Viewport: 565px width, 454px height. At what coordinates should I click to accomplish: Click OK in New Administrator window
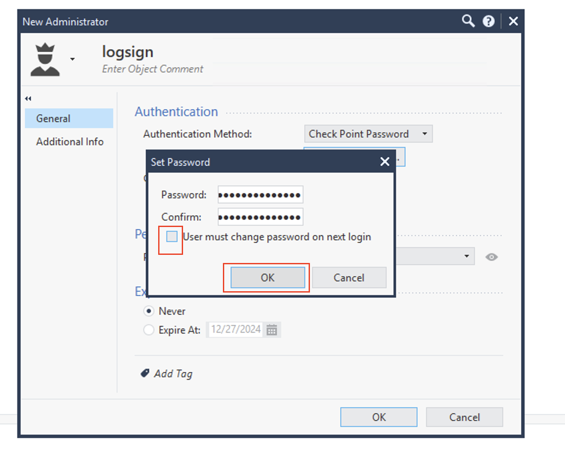tap(379, 417)
